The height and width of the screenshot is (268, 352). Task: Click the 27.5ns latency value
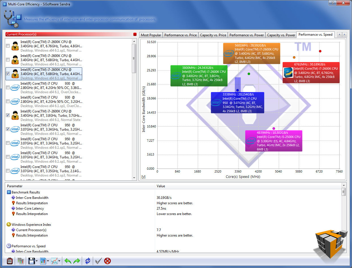(x=162, y=209)
